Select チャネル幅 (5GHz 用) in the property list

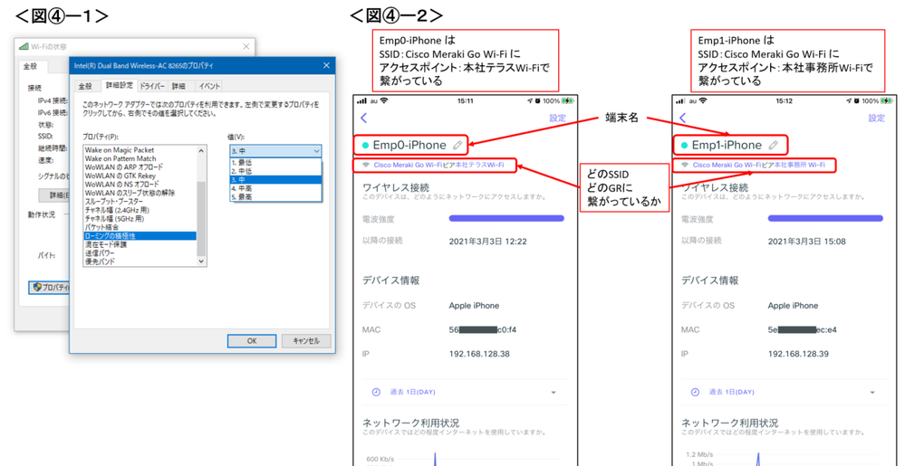117,219
